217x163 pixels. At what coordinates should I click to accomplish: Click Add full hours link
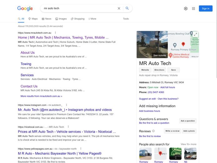tap(168, 87)
